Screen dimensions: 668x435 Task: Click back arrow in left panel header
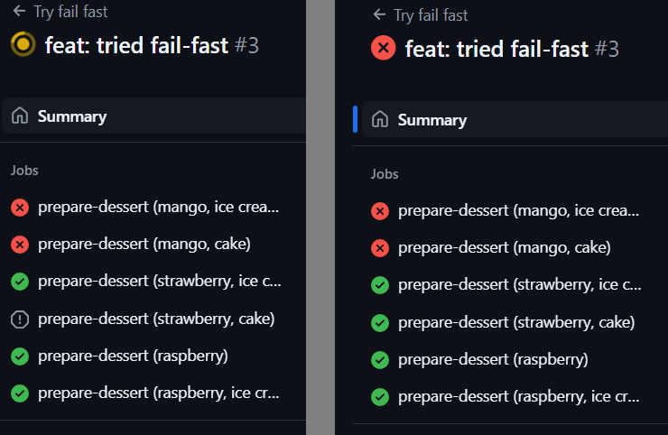tap(19, 13)
